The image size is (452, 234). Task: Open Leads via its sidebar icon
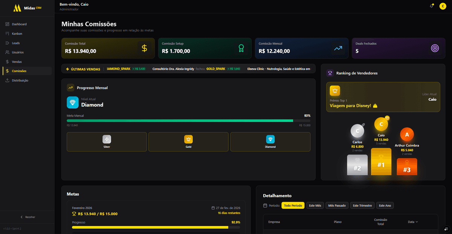[6, 43]
